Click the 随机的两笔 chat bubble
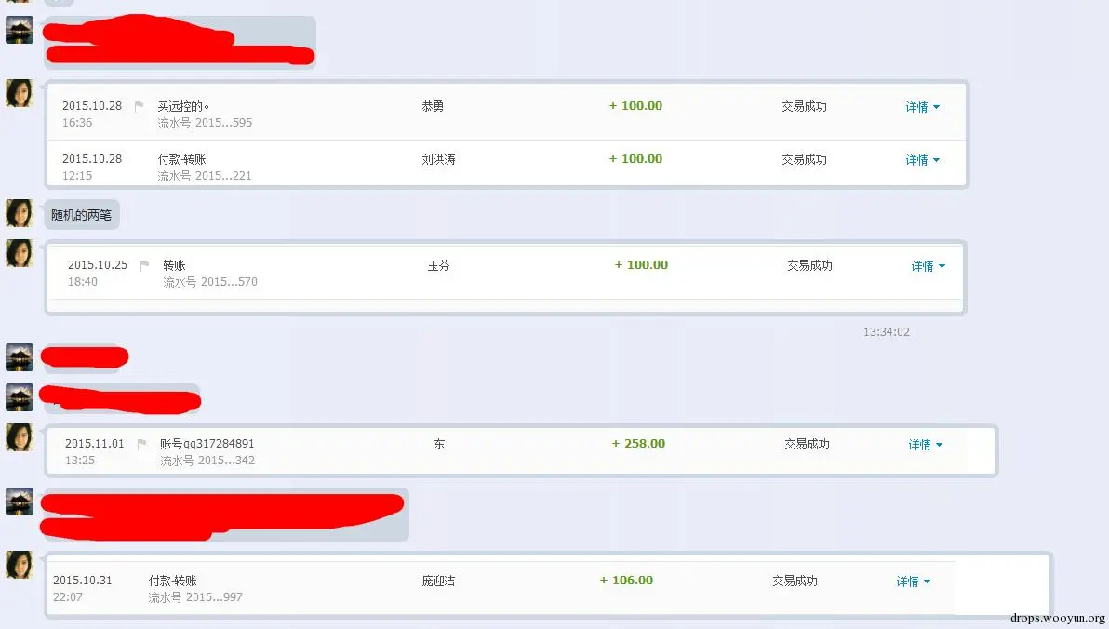Image resolution: width=1109 pixels, height=629 pixels. click(81, 215)
